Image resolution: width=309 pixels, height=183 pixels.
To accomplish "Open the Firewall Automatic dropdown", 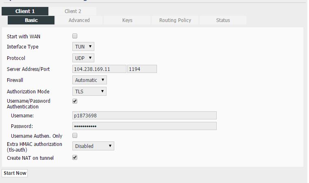I will pos(89,80).
